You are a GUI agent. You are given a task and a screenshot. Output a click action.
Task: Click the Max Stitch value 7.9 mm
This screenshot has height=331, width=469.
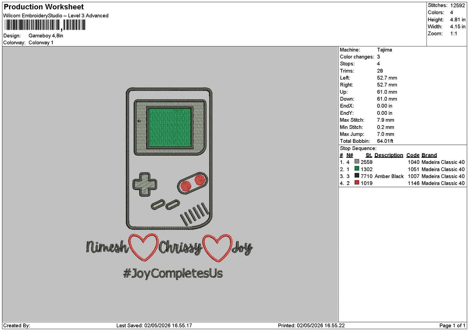[386, 120]
